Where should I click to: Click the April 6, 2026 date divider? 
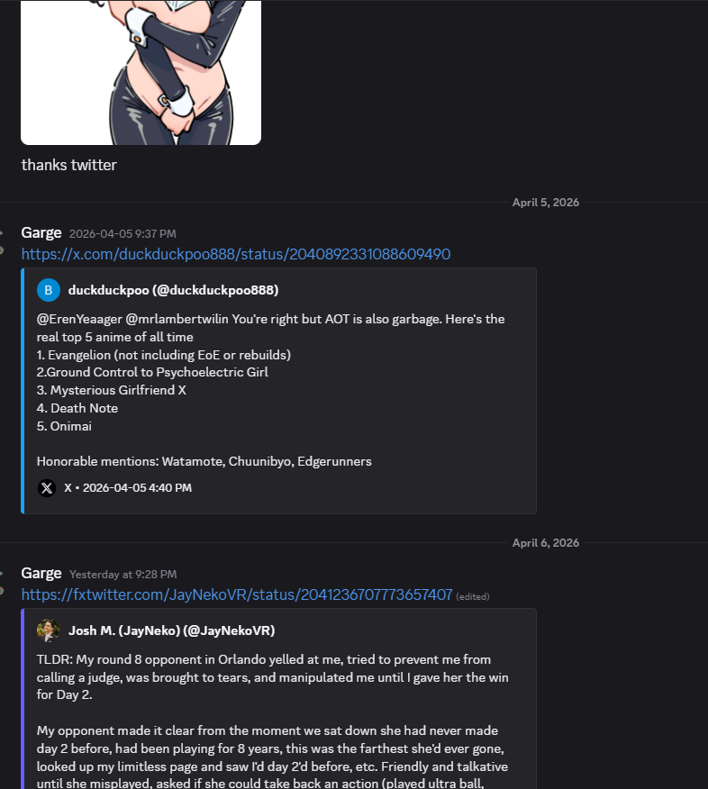(546, 543)
